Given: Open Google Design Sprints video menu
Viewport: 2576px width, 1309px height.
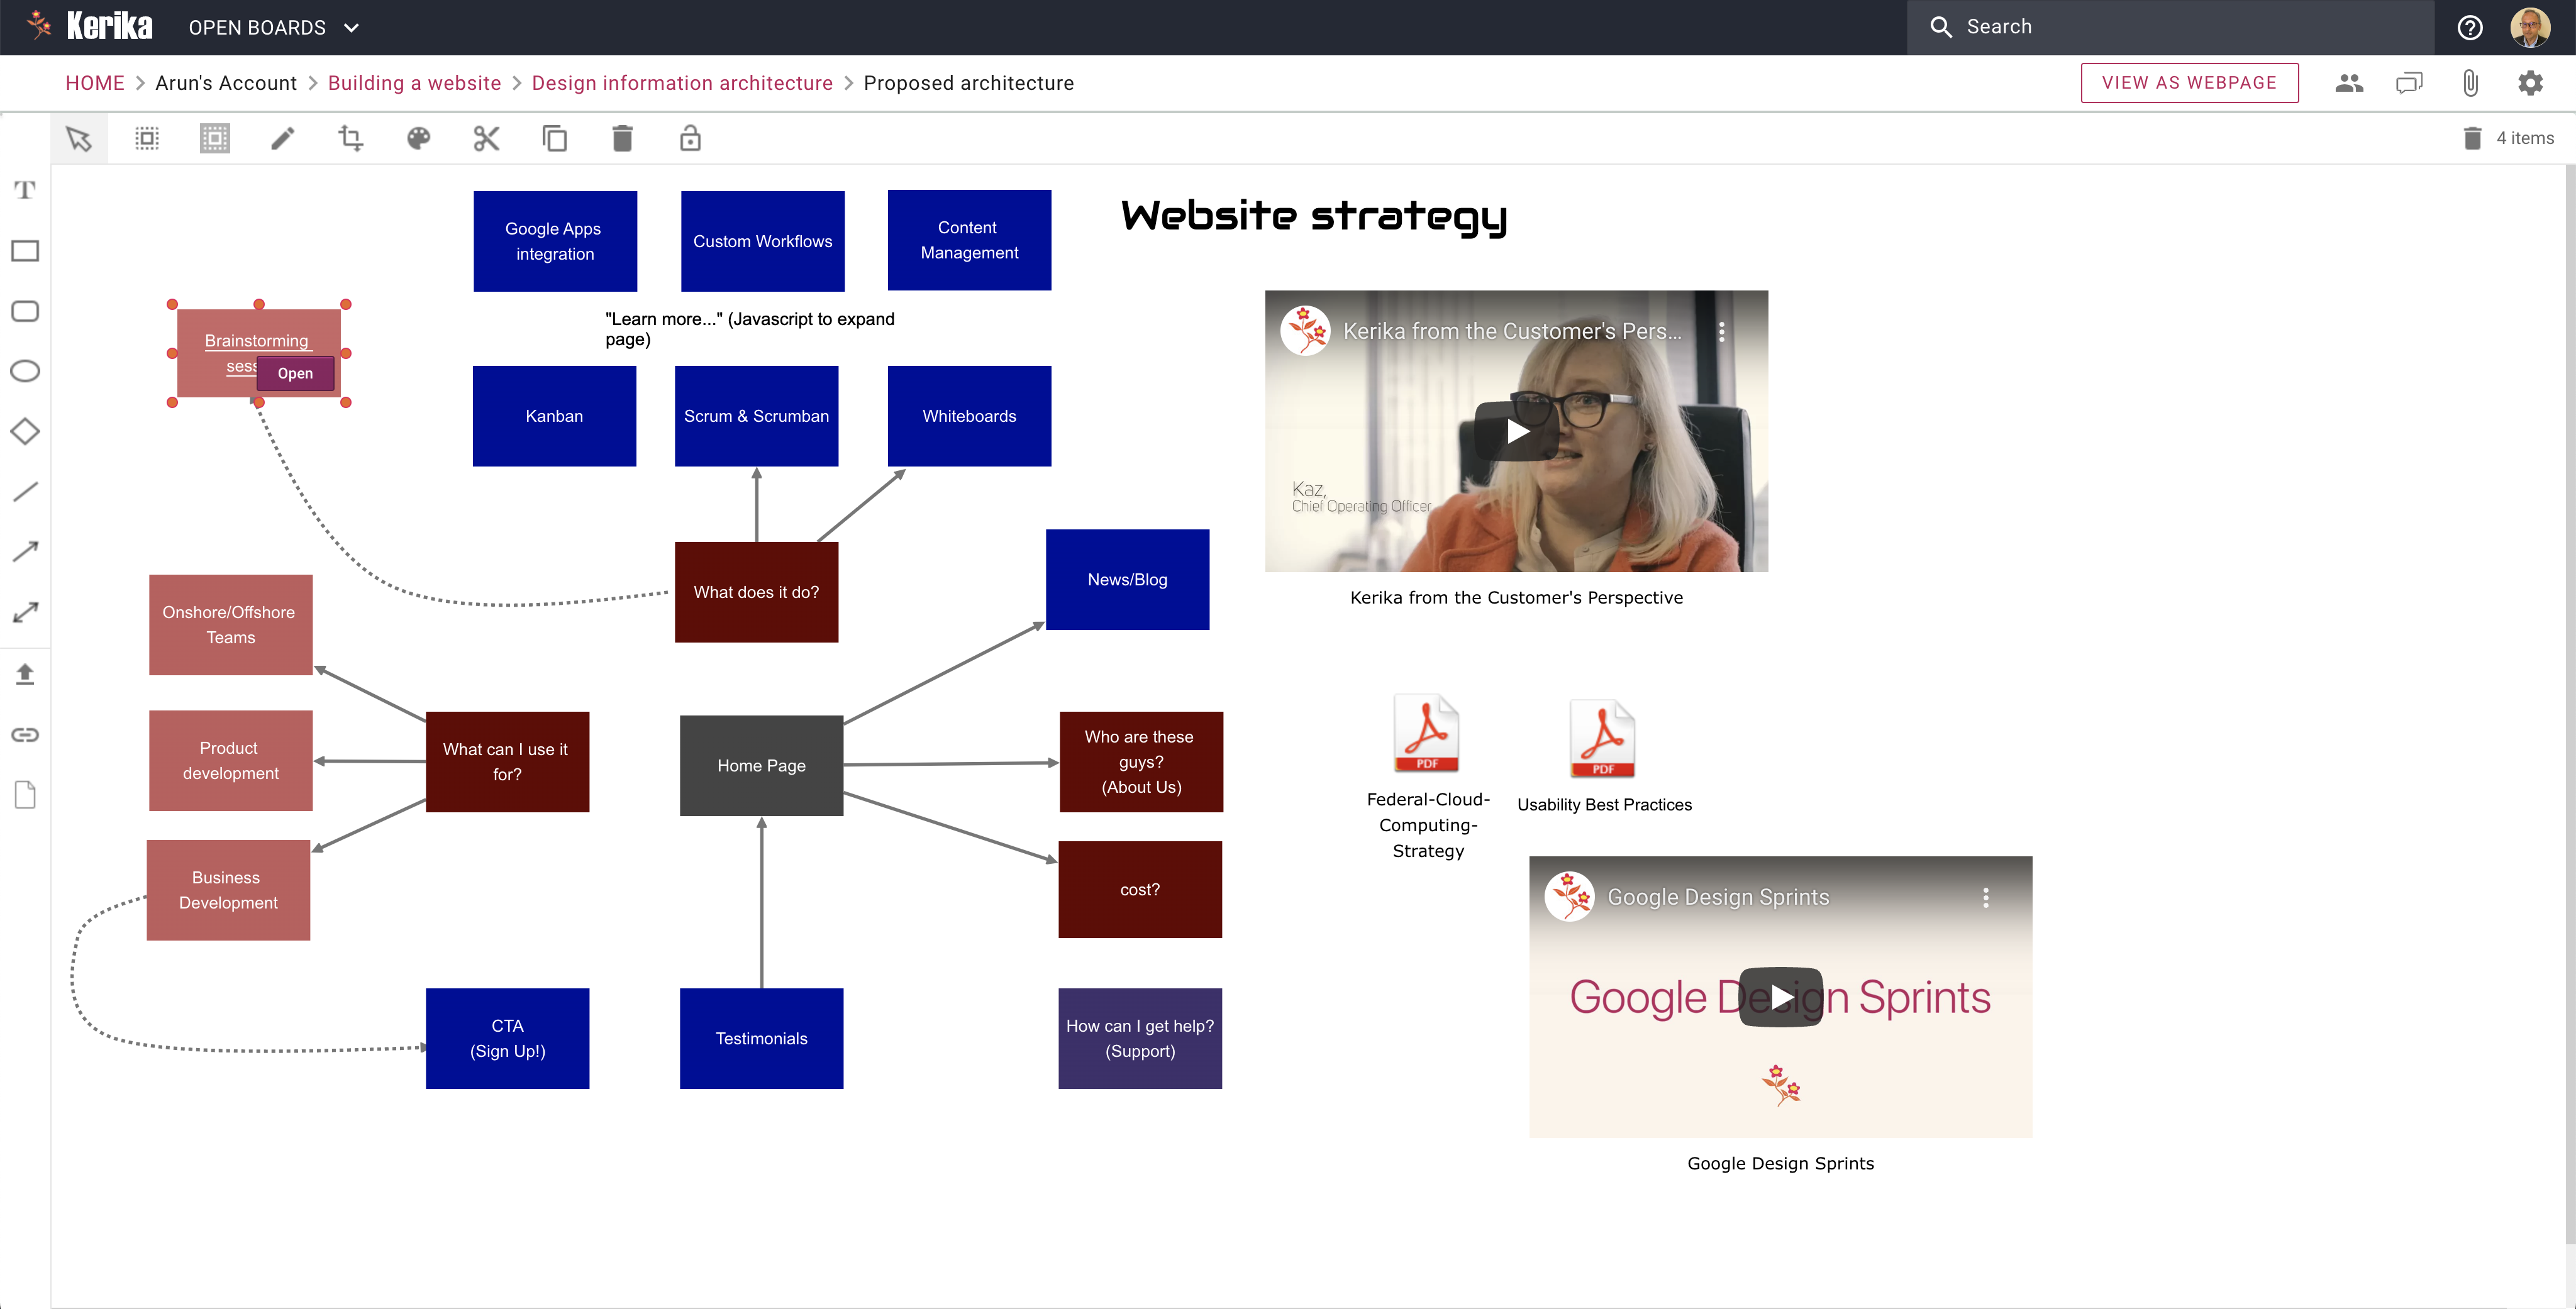Looking at the screenshot, I should coord(1985,897).
